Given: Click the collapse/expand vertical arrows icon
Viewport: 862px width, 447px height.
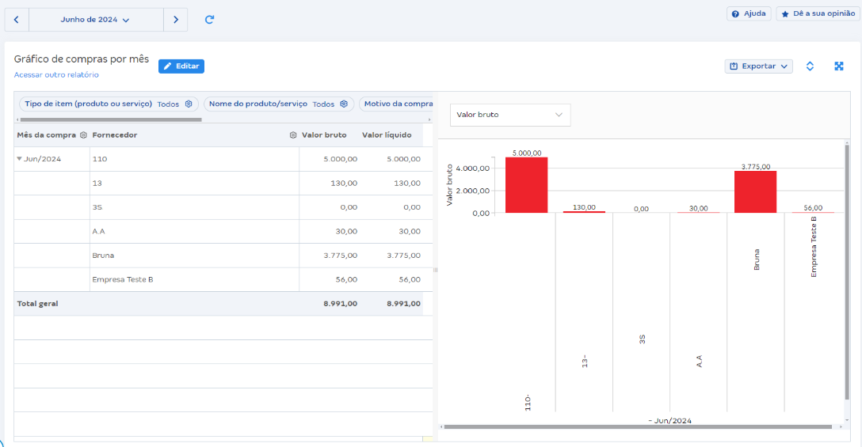Looking at the screenshot, I should pos(810,66).
